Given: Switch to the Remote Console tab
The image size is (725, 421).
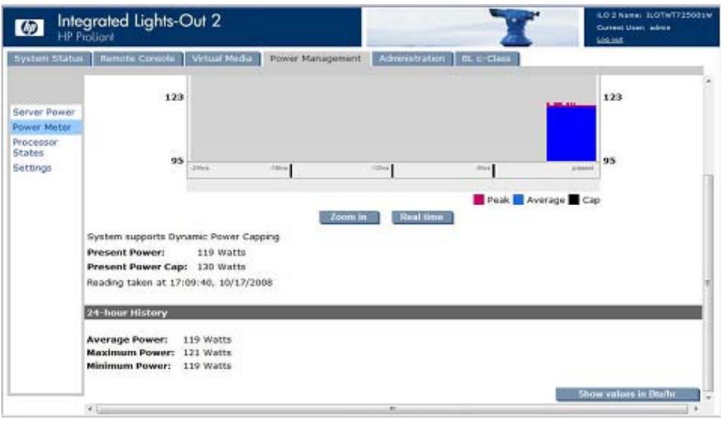Looking at the screenshot, I should click(x=137, y=59).
